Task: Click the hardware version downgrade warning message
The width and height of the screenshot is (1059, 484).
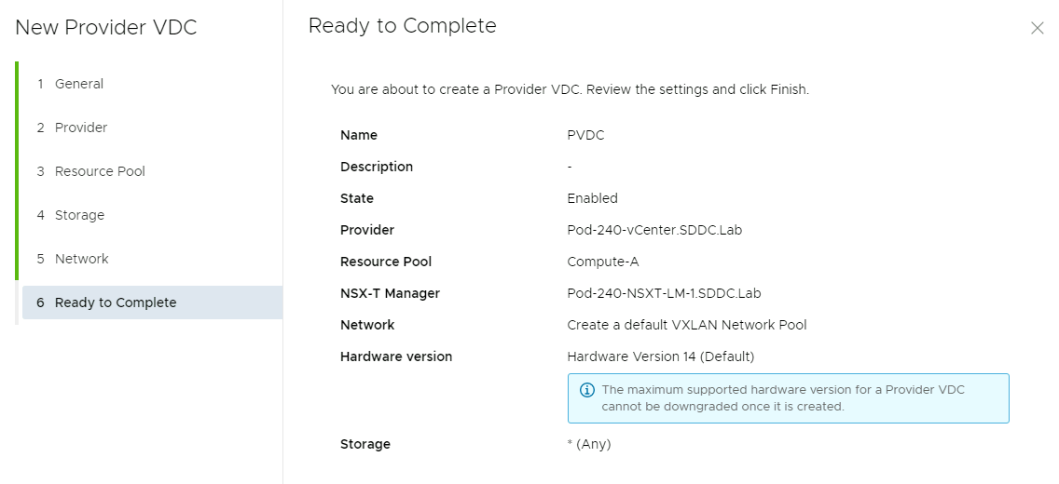Action: pos(783,398)
